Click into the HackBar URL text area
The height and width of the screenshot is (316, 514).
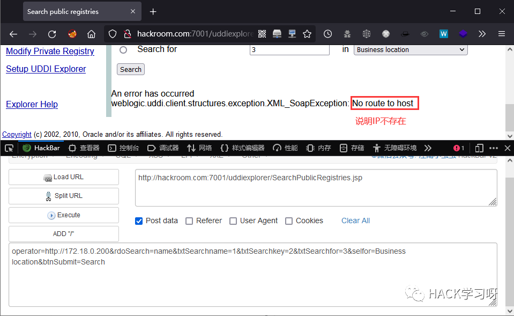tap(316, 188)
